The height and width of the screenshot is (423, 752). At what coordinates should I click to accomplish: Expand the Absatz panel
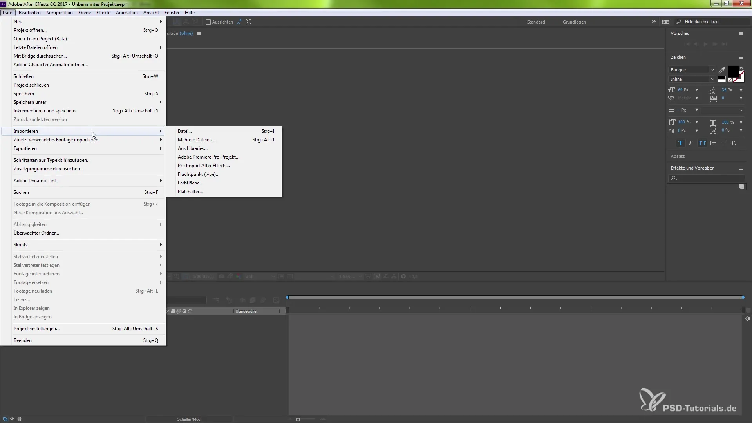pos(678,156)
